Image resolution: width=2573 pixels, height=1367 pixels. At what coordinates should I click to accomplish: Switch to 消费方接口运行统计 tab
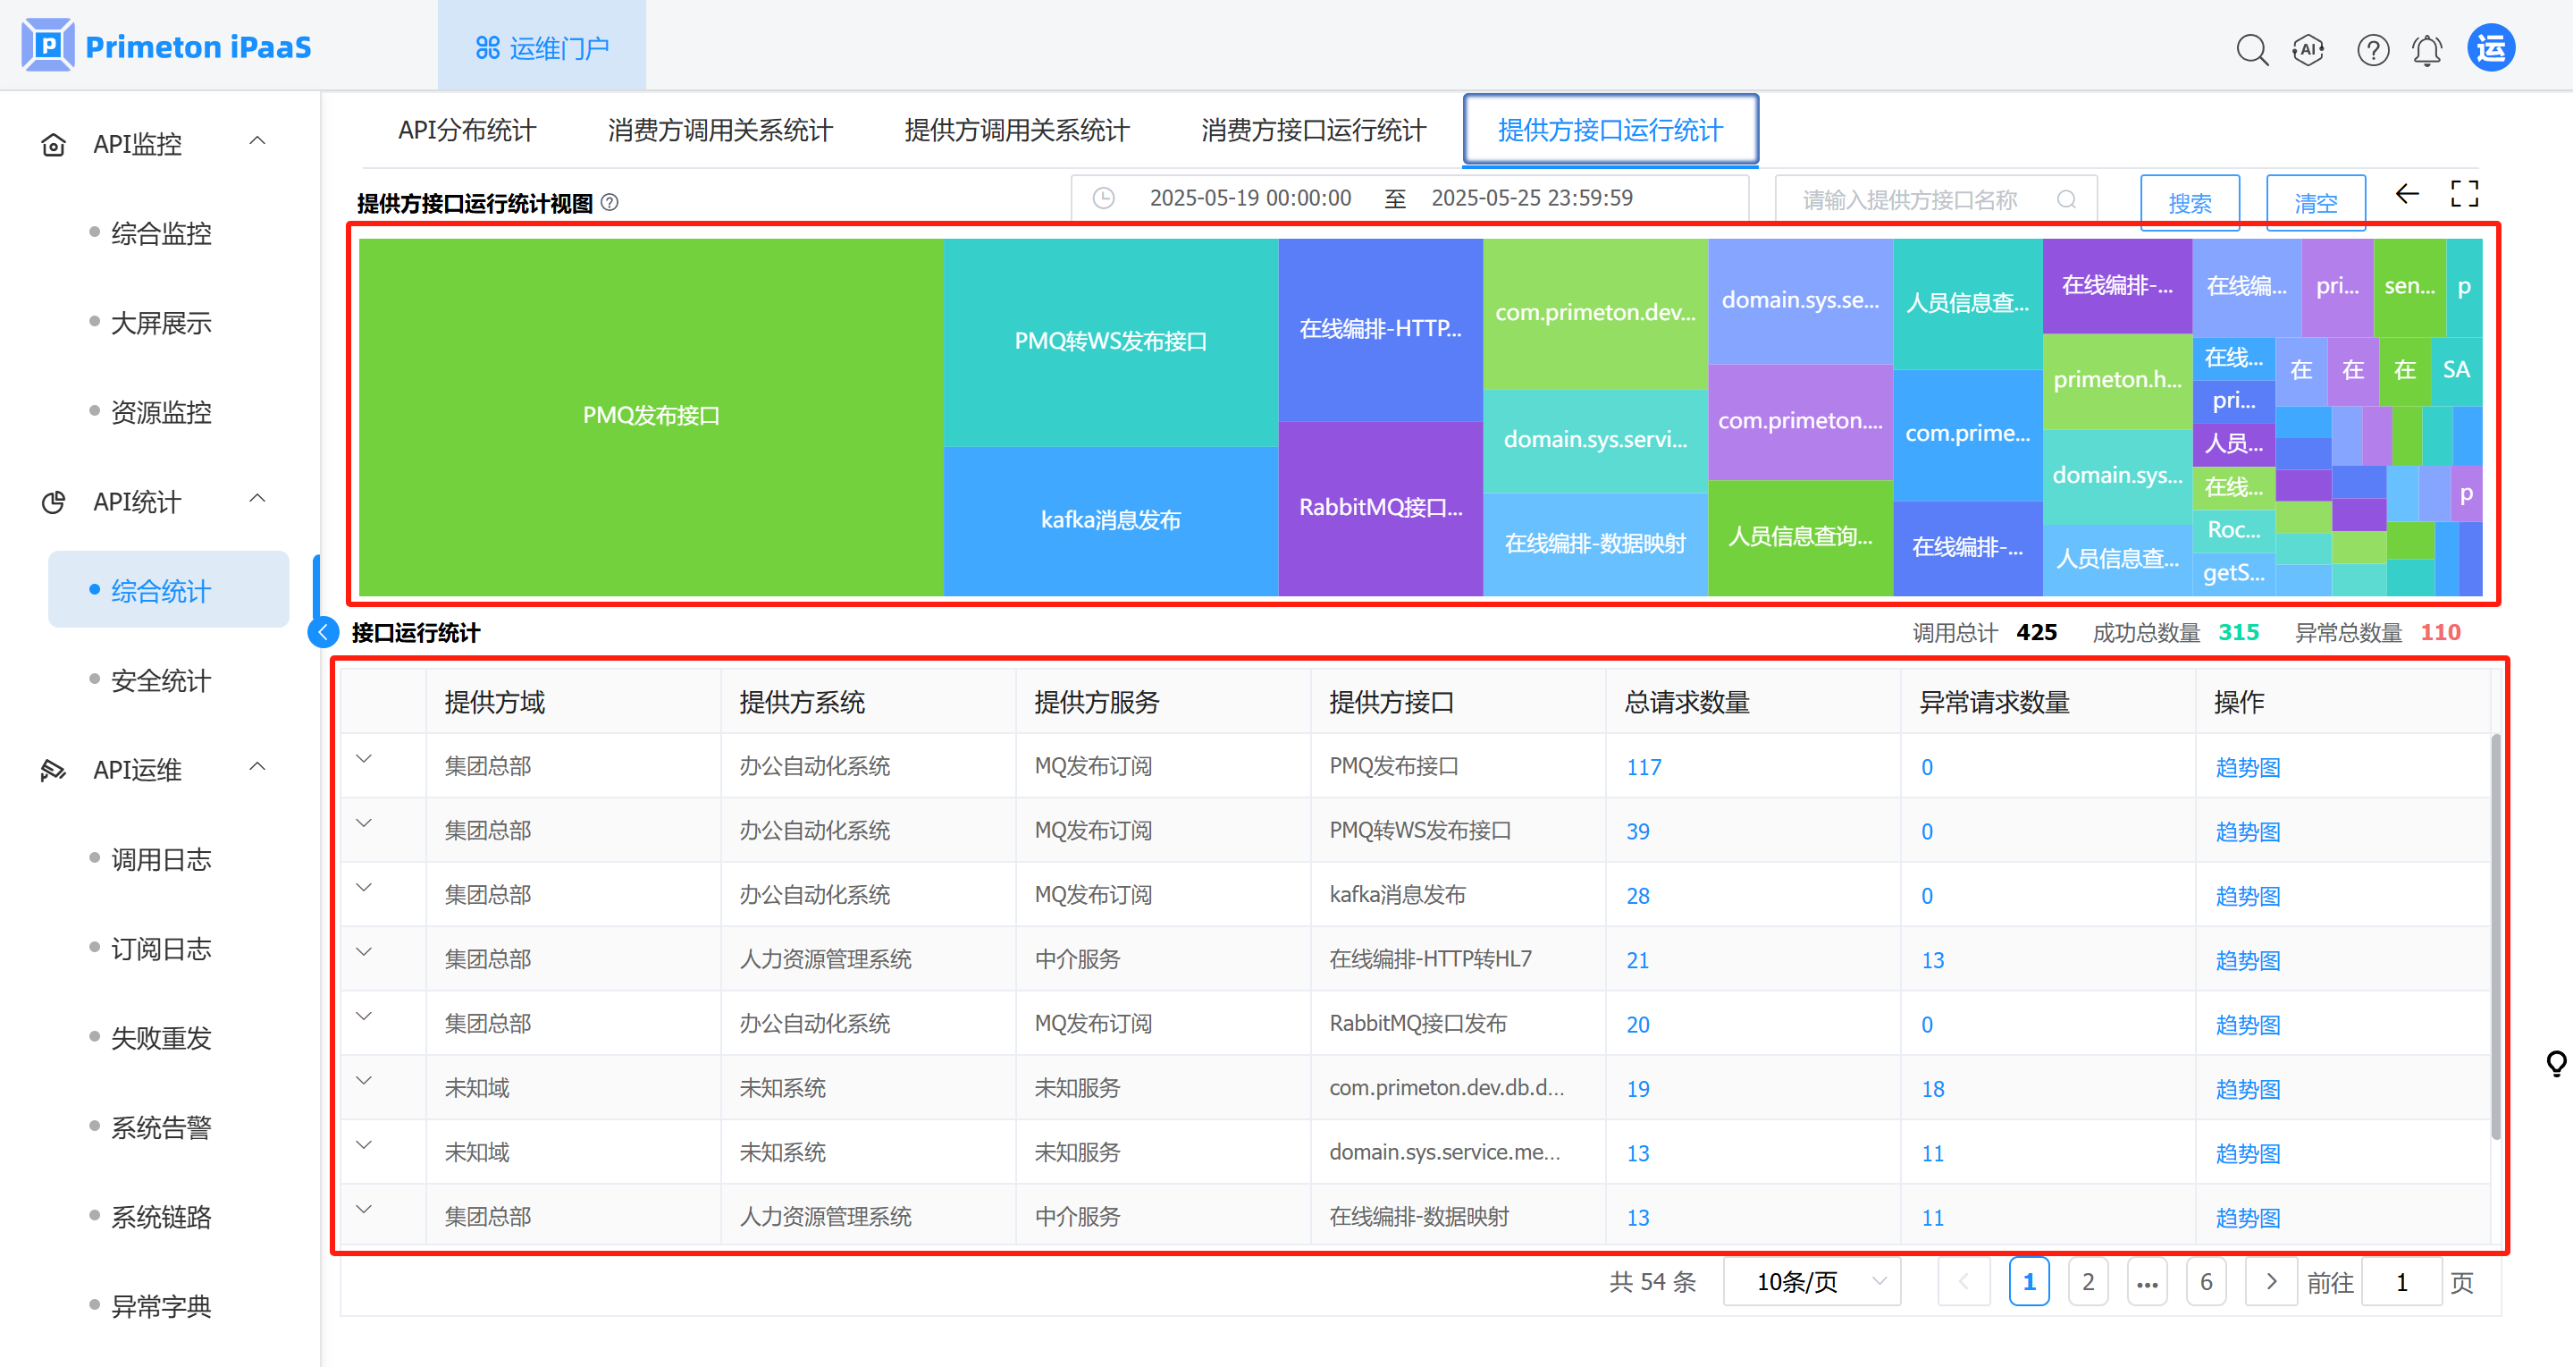(x=1313, y=130)
